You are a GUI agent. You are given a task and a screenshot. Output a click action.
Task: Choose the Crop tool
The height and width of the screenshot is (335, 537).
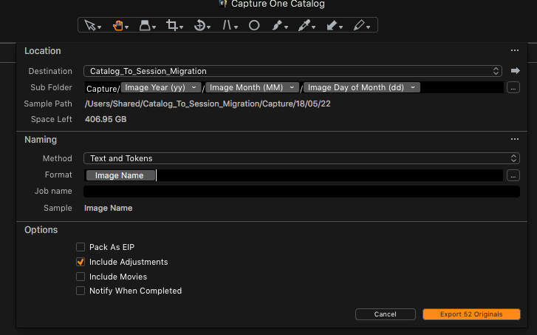click(171, 25)
